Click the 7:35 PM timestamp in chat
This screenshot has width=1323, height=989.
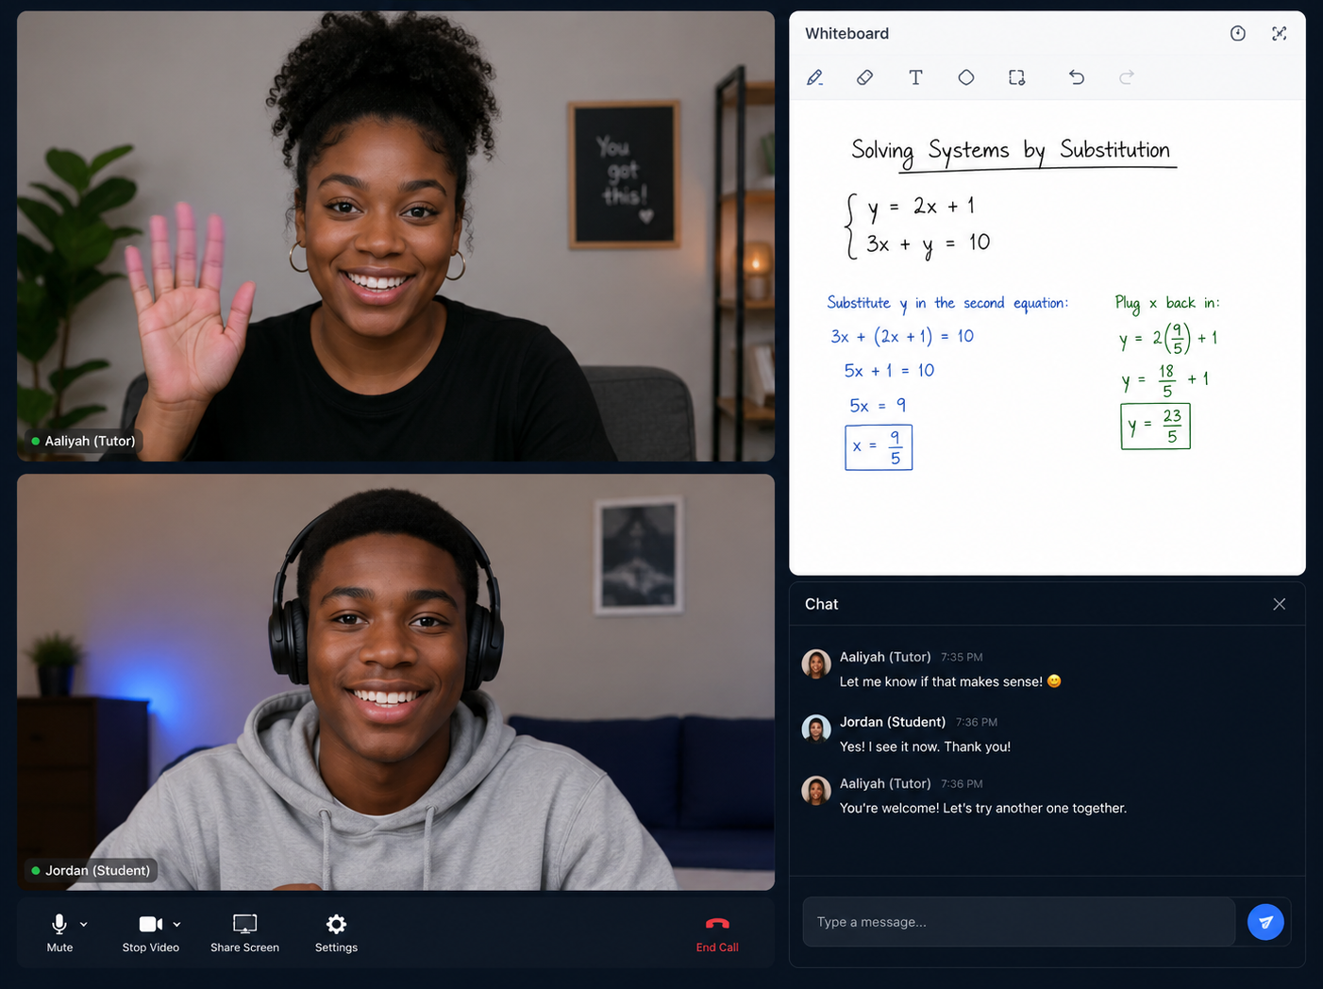pos(962,657)
